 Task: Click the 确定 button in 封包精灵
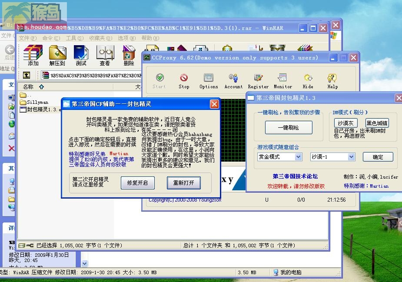tap(378, 157)
